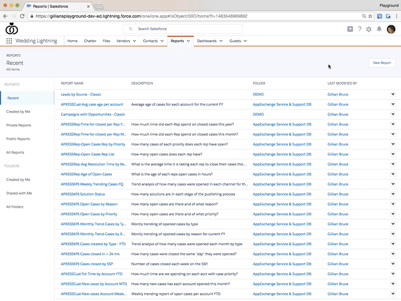This screenshot has height=301, width=401.
Task: Open the Vendors tab
Action: tap(123, 41)
